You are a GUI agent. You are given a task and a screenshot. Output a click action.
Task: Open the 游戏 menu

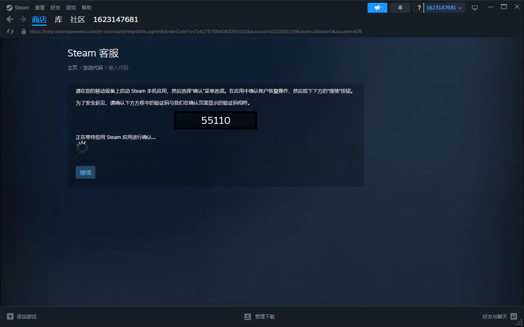pyautogui.click(x=71, y=8)
